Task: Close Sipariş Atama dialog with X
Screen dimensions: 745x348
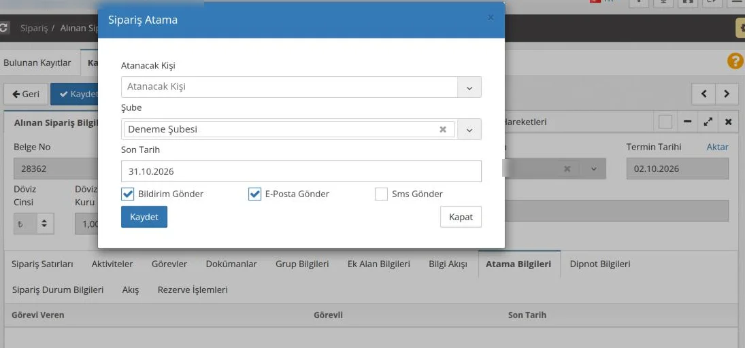Action: coord(491,18)
